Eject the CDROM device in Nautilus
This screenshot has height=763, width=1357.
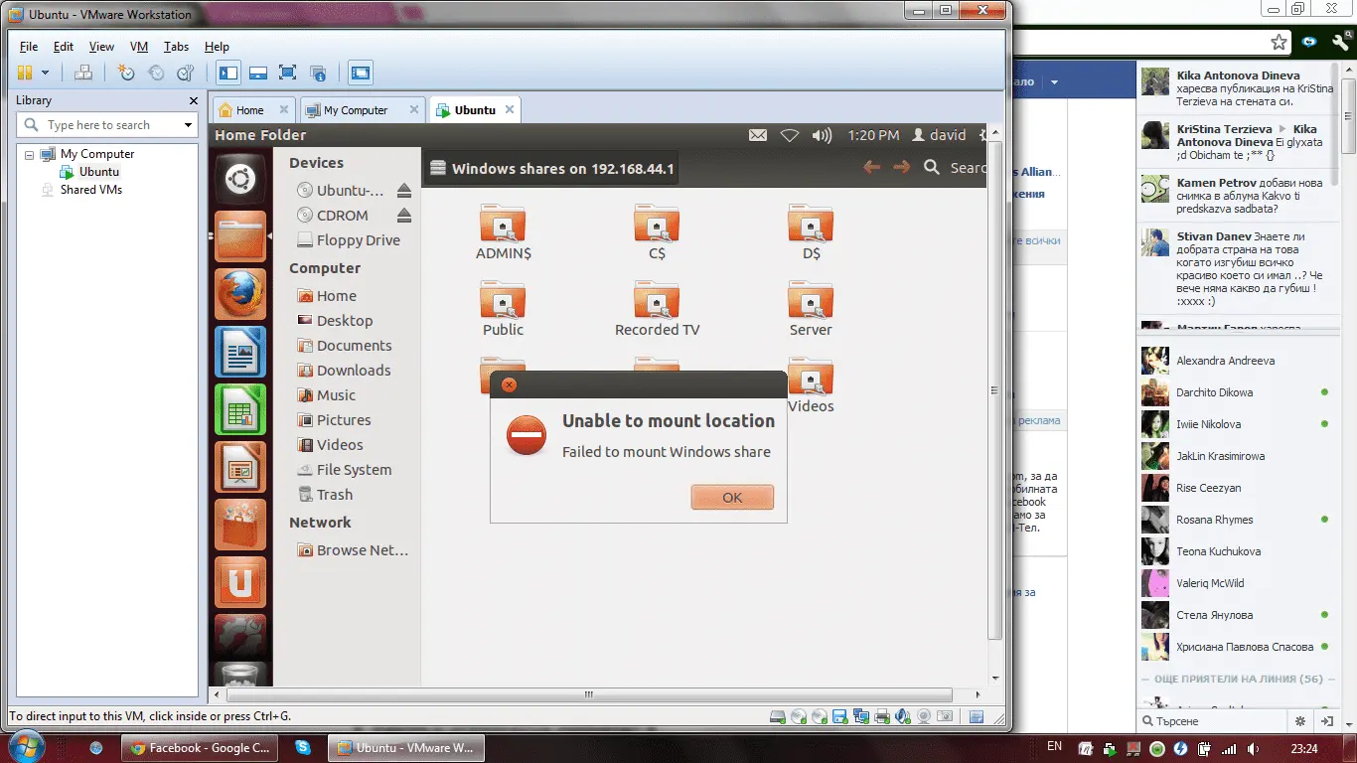point(404,216)
